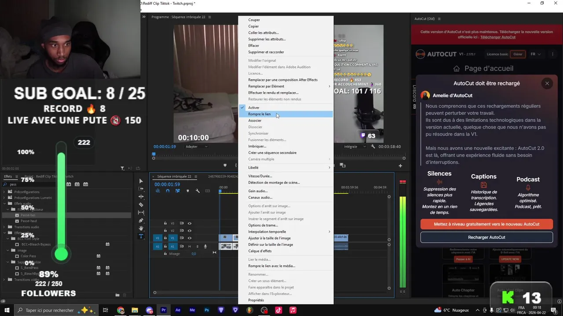
Task: Click timeline horizontal zoom scrollbar left handle
Action: point(155,292)
